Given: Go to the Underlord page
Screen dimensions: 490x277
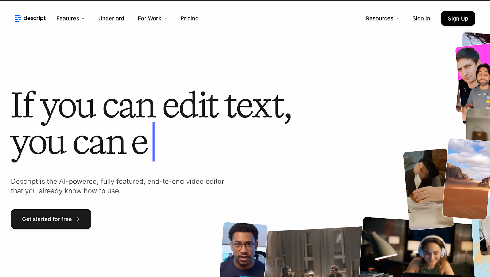Looking at the screenshot, I should pyautogui.click(x=111, y=18).
